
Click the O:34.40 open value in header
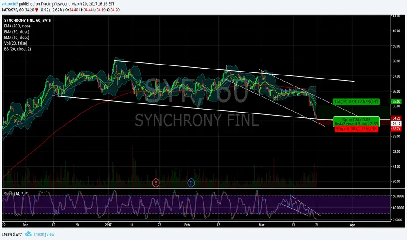coord(72,10)
